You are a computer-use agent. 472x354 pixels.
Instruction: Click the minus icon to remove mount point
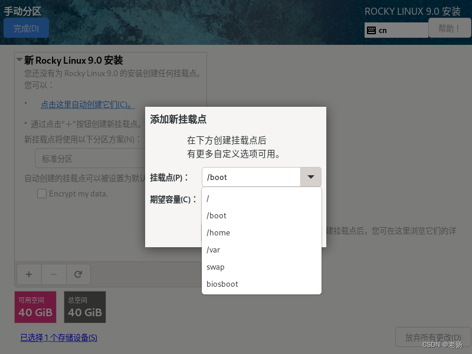54,274
